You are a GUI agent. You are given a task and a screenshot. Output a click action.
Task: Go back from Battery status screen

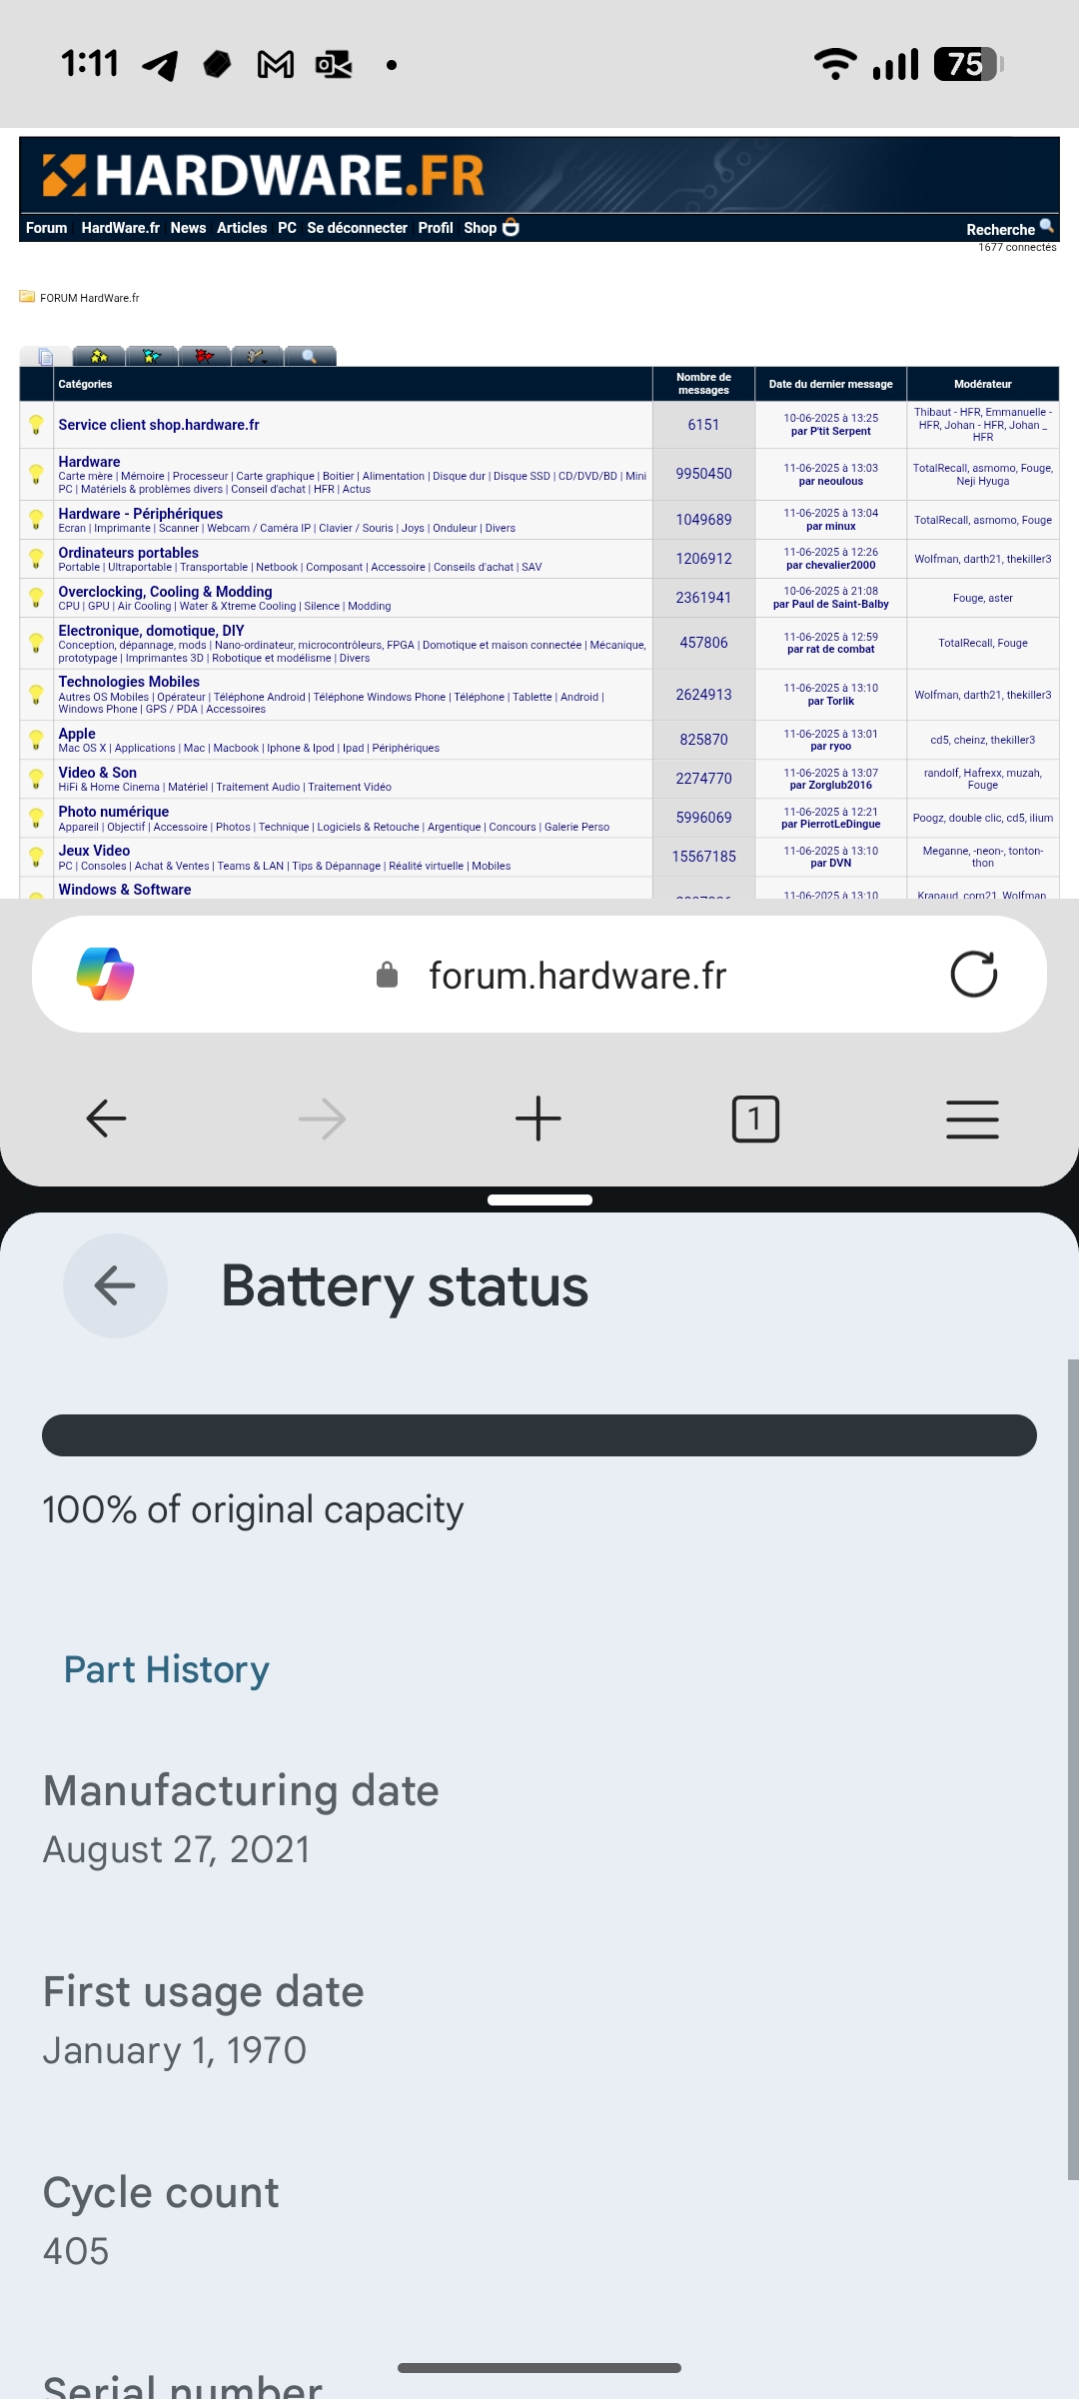115,1285
